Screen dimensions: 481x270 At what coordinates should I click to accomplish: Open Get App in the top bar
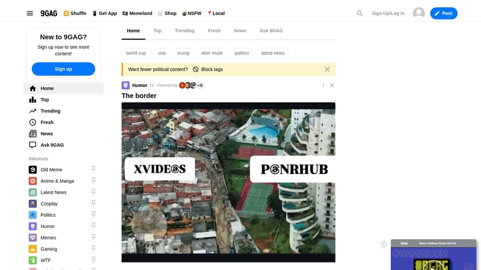104,13
